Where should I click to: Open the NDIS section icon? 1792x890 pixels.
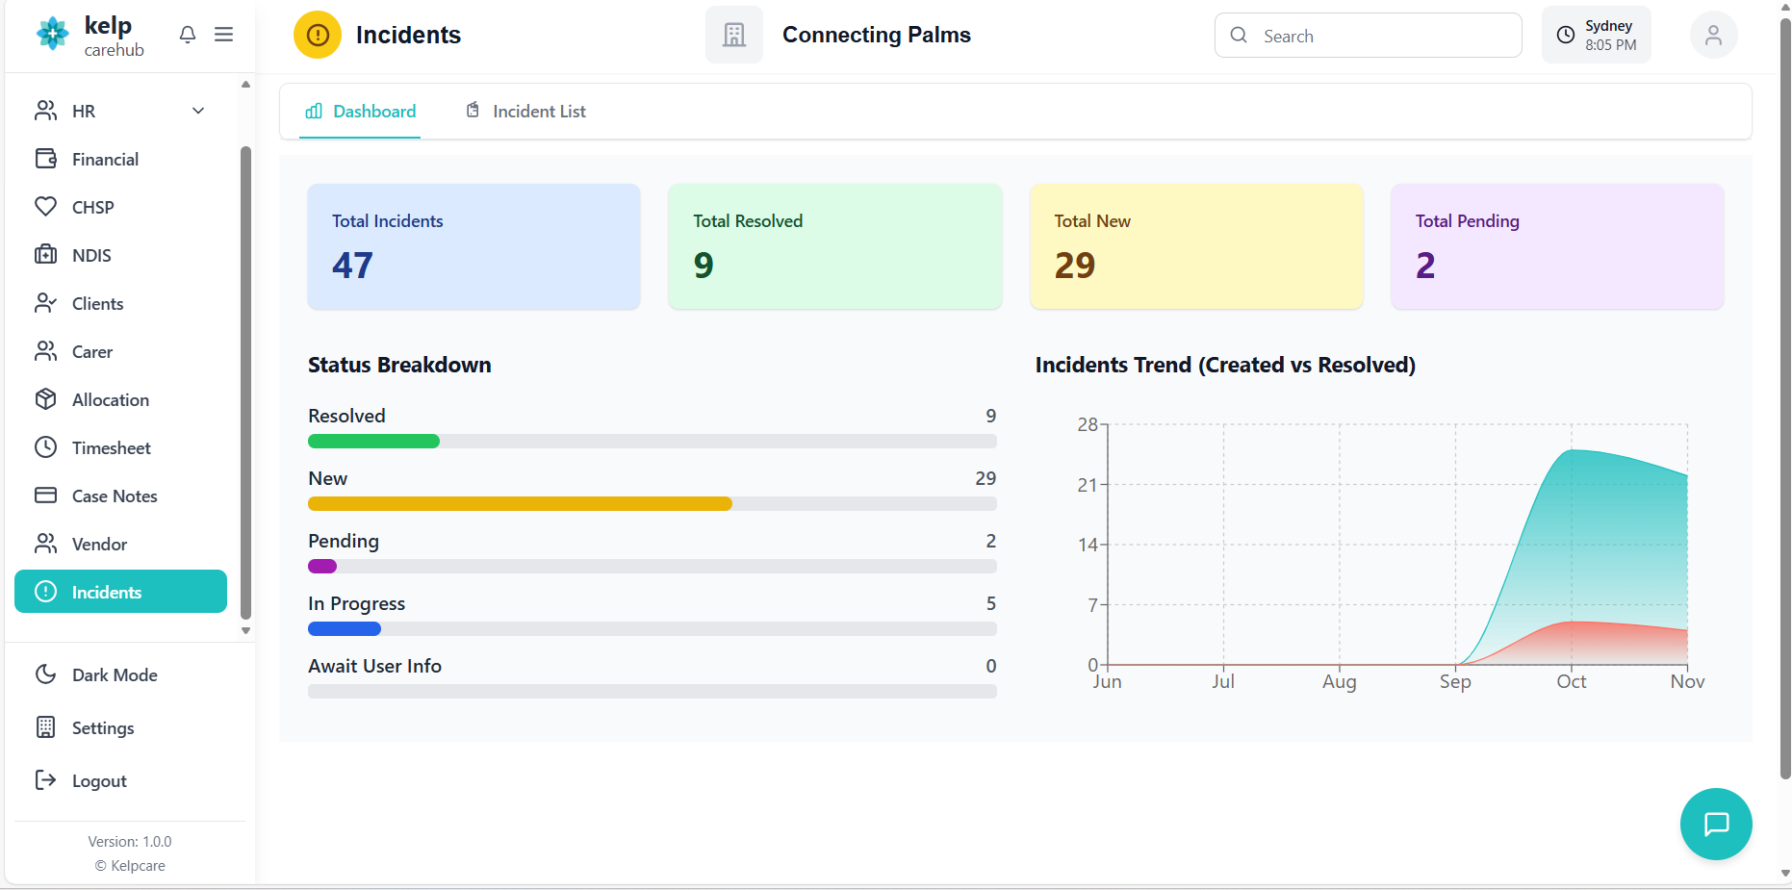(x=45, y=255)
